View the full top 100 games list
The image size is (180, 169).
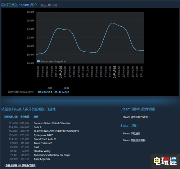click(x=21, y=165)
